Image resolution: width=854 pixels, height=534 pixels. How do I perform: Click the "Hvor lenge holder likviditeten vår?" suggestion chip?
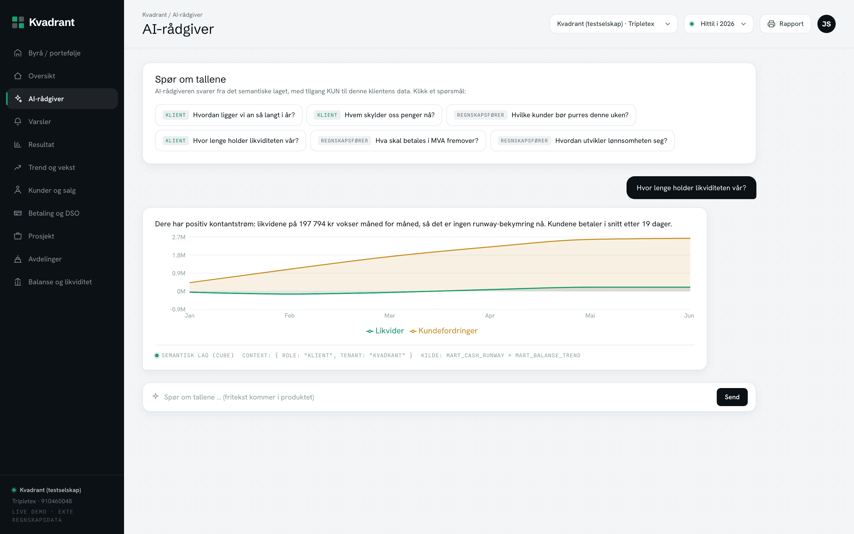click(231, 141)
